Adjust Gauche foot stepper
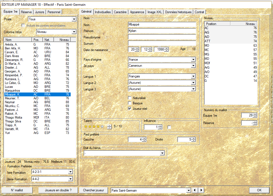273x196 pixels. coord(144,139)
